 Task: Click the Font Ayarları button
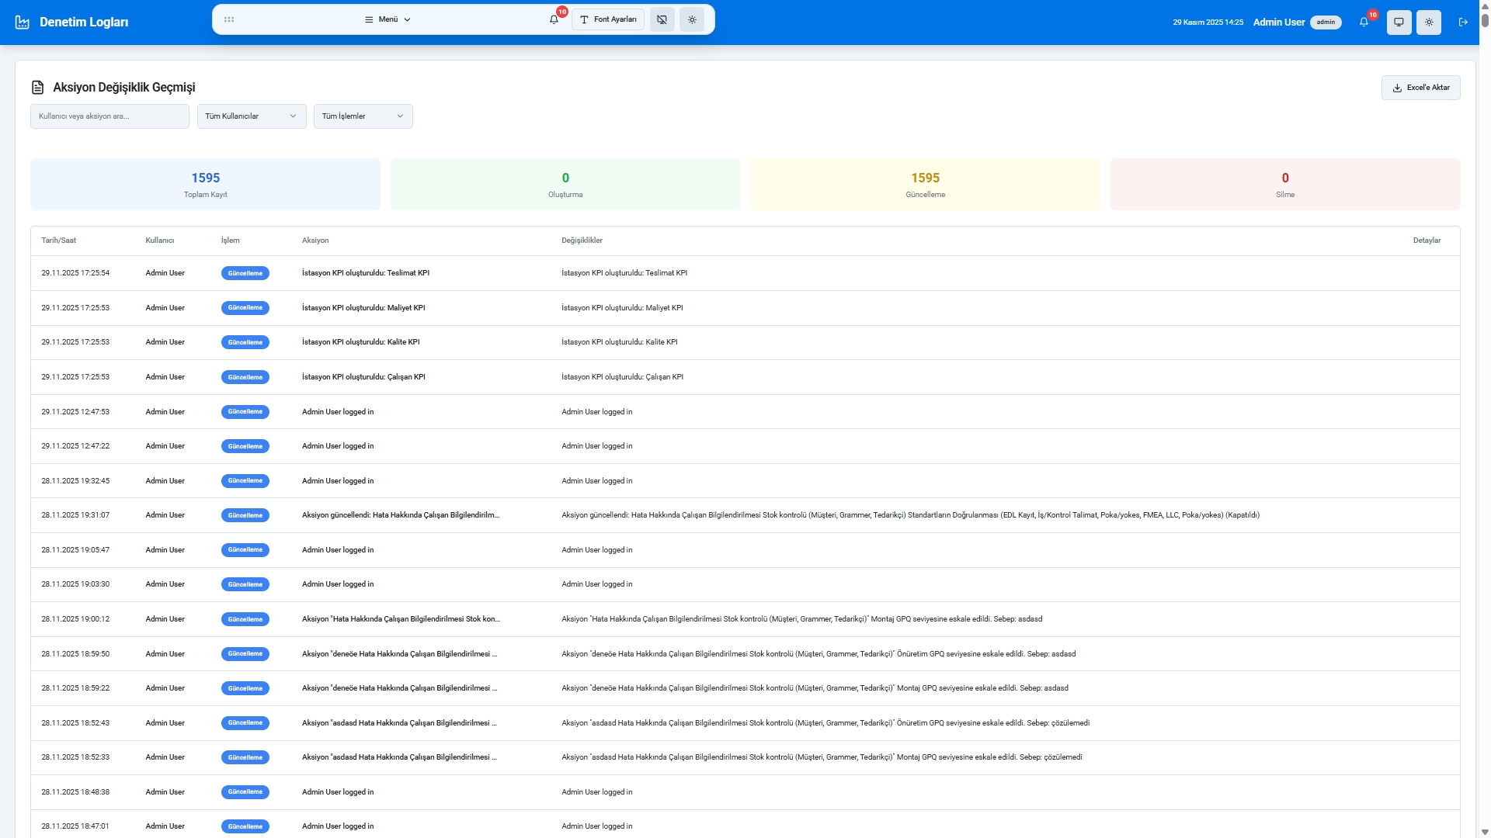pyautogui.click(x=607, y=19)
